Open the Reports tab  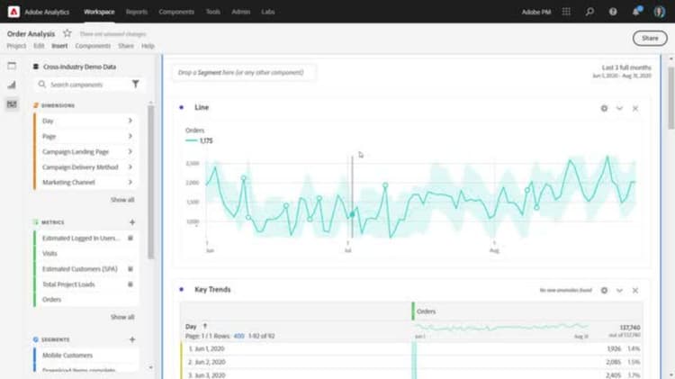(x=137, y=12)
